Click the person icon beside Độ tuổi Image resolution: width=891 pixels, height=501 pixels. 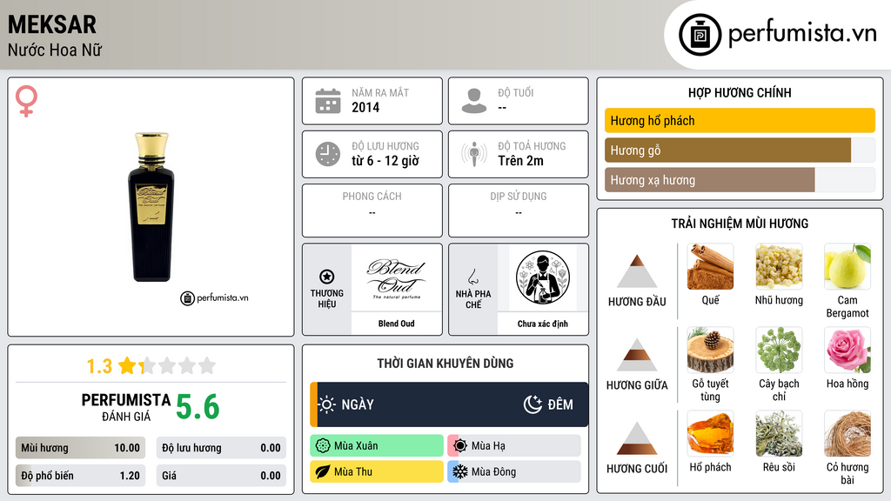pyautogui.click(x=474, y=101)
